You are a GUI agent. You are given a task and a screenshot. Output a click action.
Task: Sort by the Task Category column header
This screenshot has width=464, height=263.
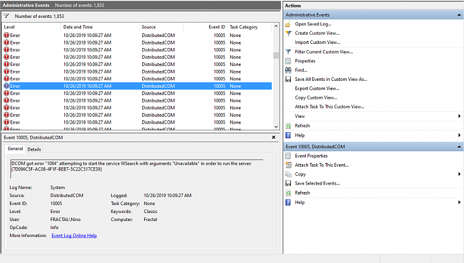pos(249,27)
